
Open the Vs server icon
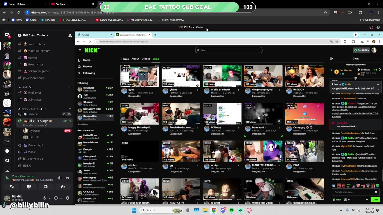(x=7, y=141)
